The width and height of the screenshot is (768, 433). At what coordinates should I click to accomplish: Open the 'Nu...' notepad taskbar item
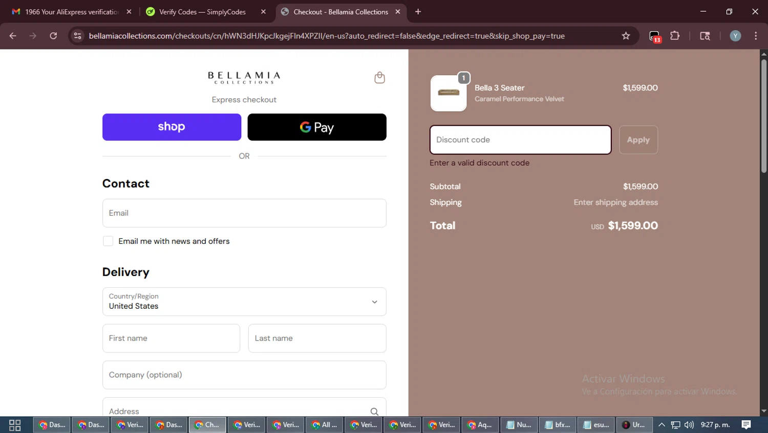click(x=519, y=425)
